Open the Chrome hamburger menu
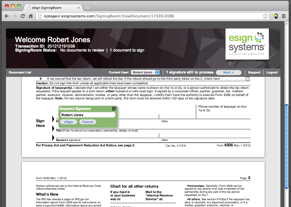Viewport: 291px width, 207px height. pyautogui.click(x=284, y=16)
